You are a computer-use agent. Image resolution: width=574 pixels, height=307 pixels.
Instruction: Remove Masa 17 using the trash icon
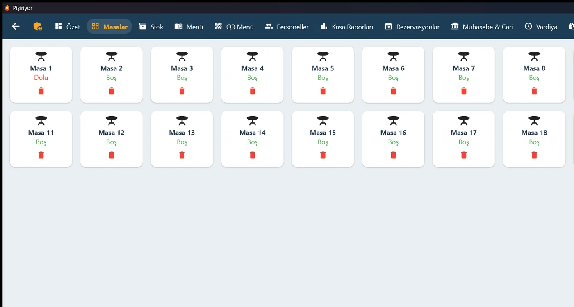click(464, 155)
